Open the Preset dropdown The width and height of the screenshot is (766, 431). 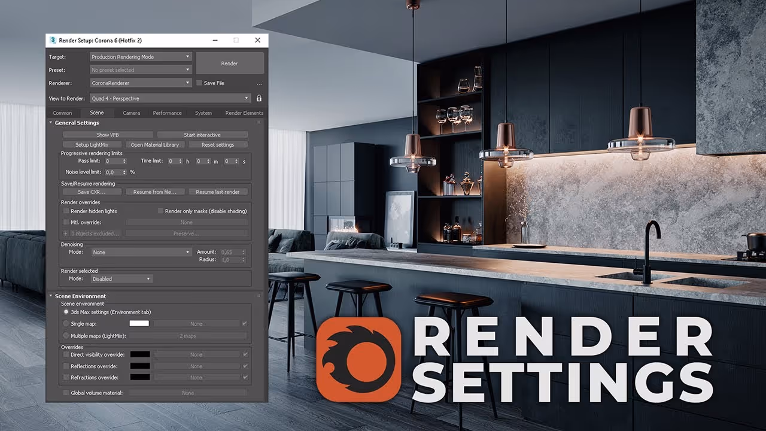pos(141,70)
